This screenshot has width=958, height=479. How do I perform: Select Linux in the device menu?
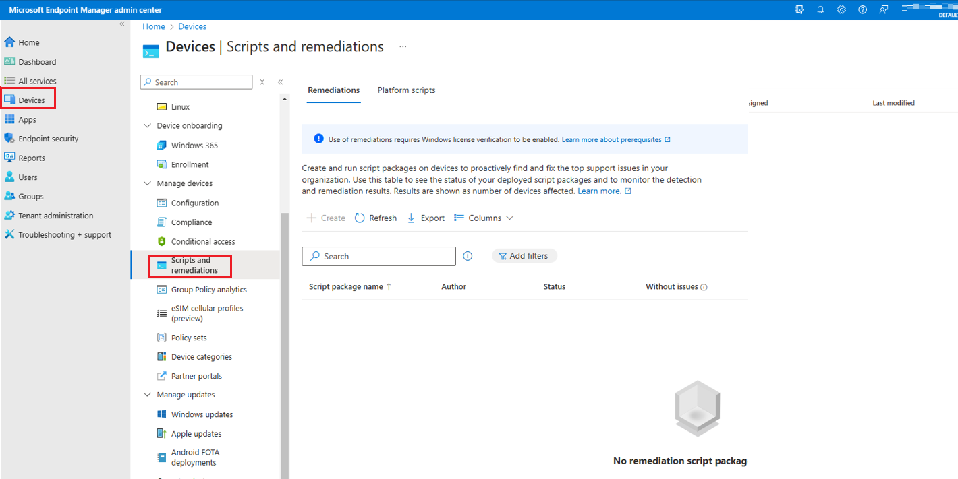tap(180, 107)
